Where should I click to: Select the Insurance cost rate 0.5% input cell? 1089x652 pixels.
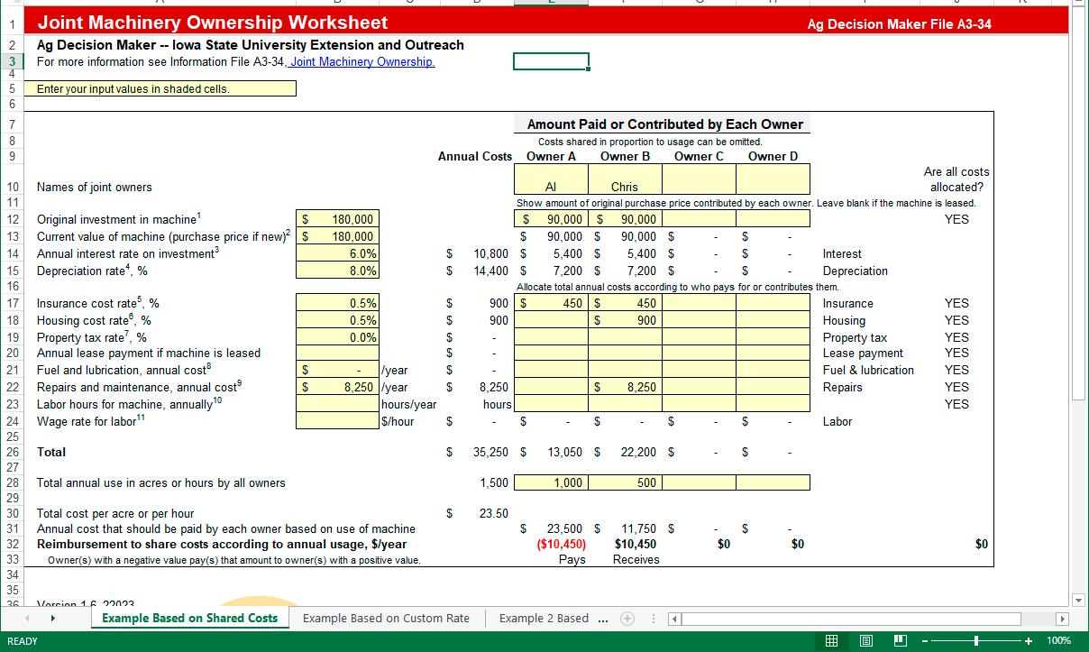pos(337,303)
